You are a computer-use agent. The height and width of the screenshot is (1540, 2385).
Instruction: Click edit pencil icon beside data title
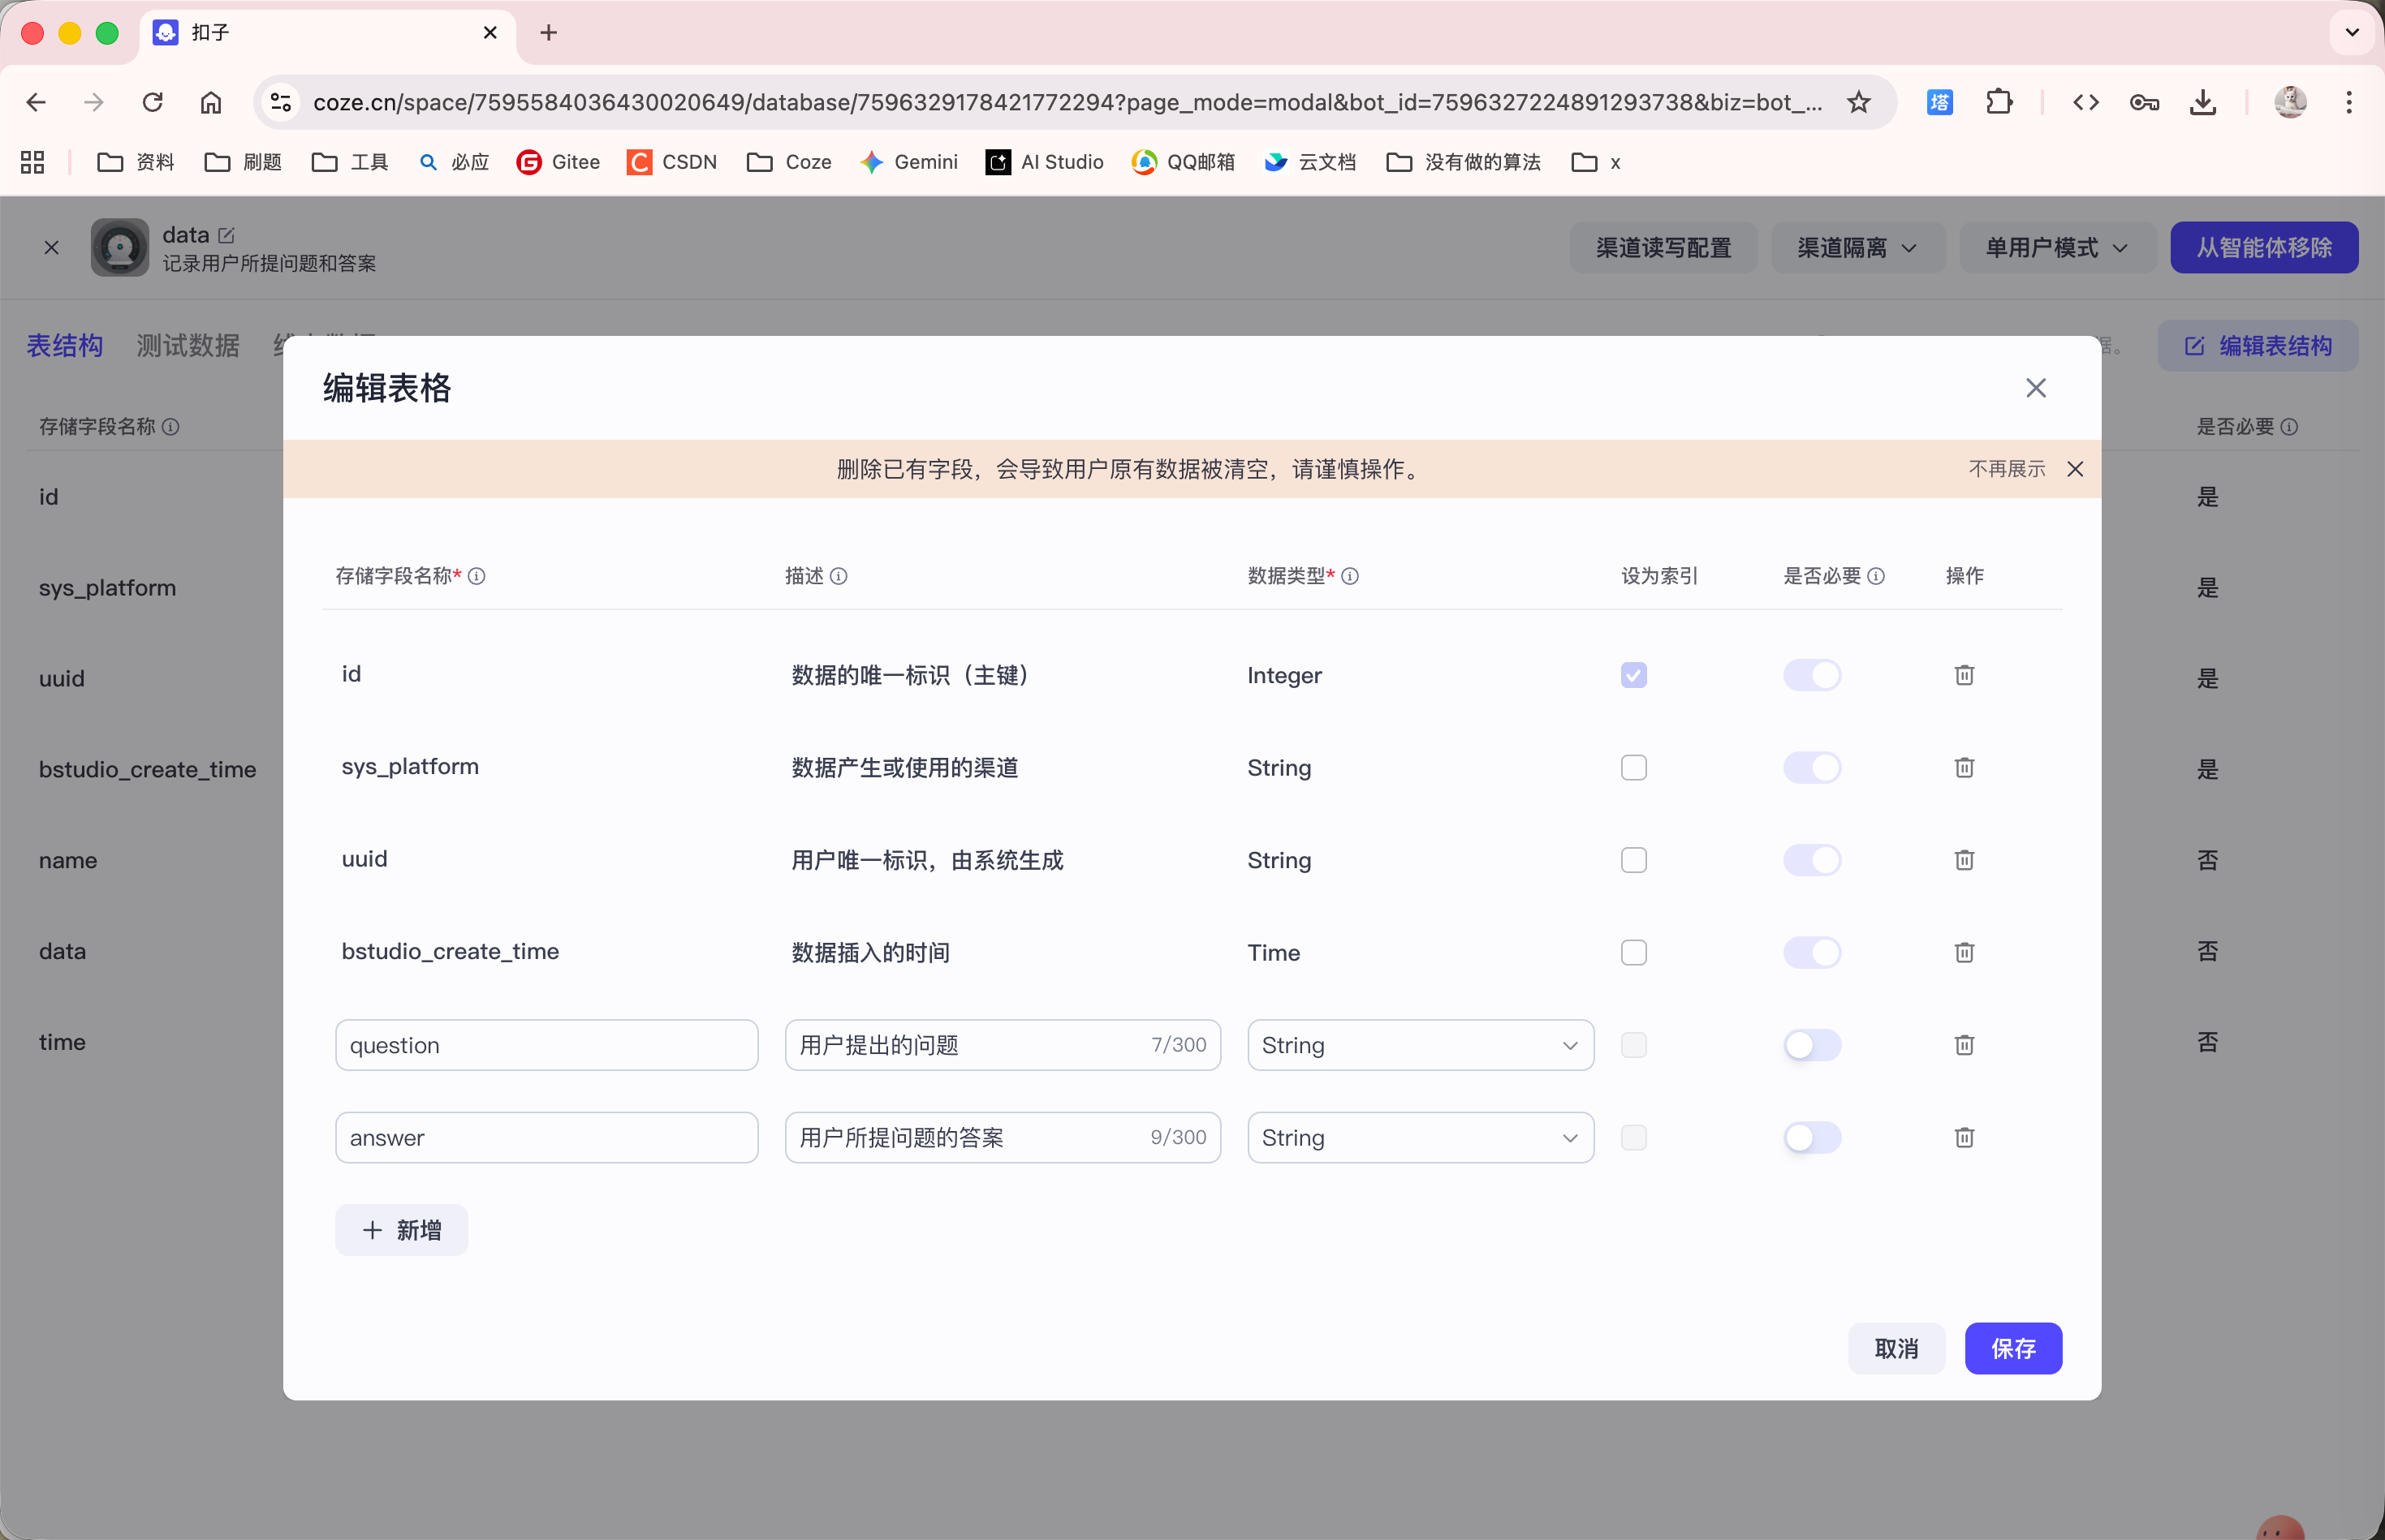[x=226, y=235]
